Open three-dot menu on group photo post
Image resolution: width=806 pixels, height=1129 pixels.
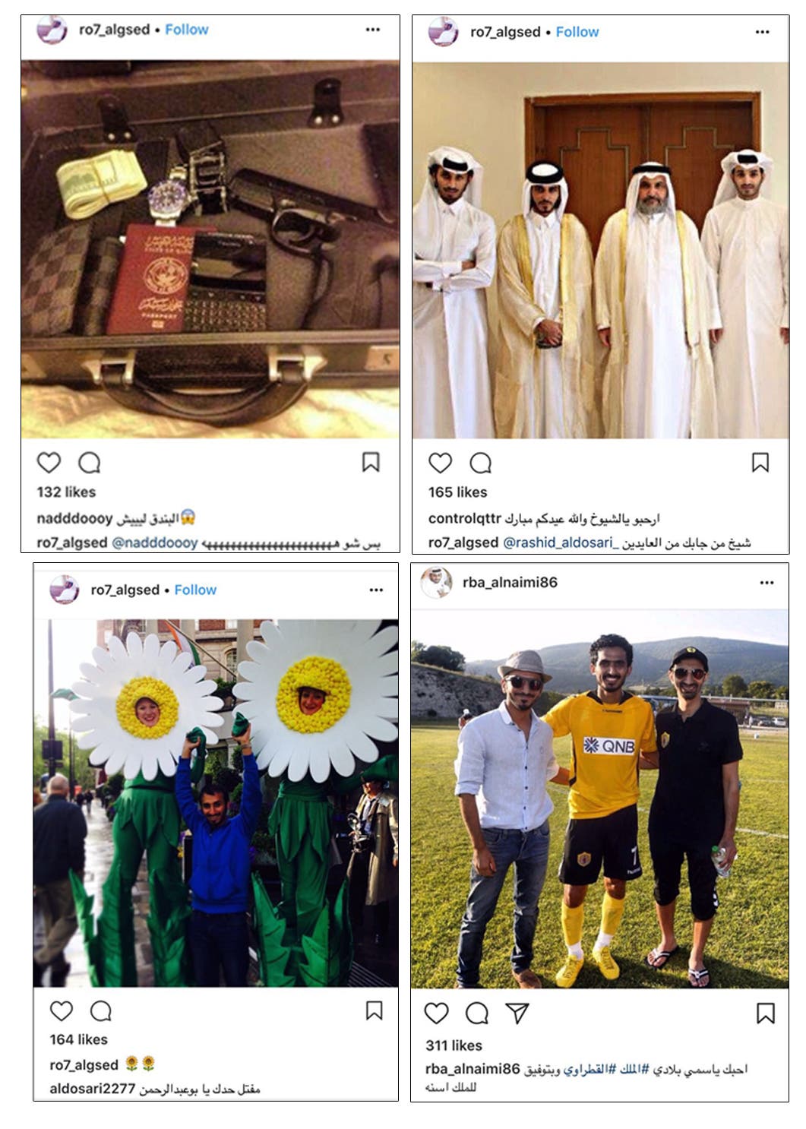point(763,32)
